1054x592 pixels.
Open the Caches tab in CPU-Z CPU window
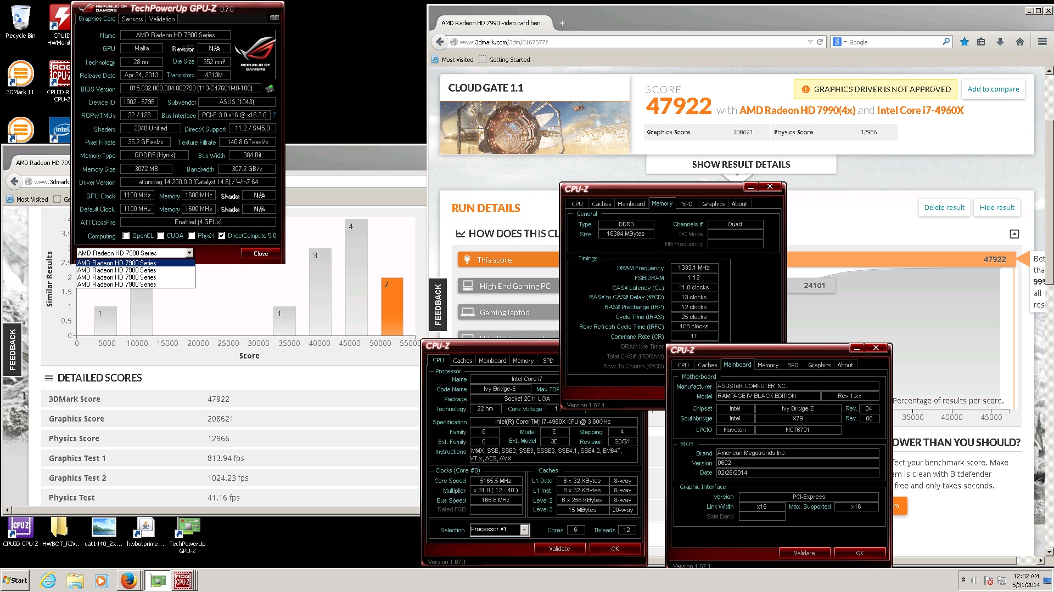(x=462, y=361)
